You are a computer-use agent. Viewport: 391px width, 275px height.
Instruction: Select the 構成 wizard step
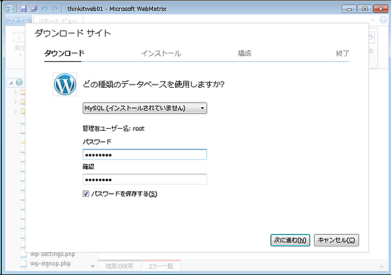click(x=244, y=53)
